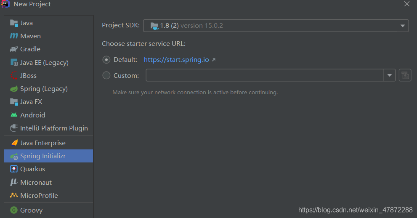The width and height of the screenshot is (417, 218).
Task: Choose Java EE (Legacy) in list
Action: click(49, 62)
